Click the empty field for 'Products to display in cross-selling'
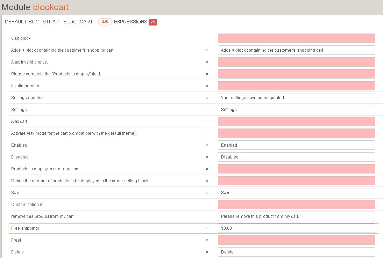 tap(297, 169)
